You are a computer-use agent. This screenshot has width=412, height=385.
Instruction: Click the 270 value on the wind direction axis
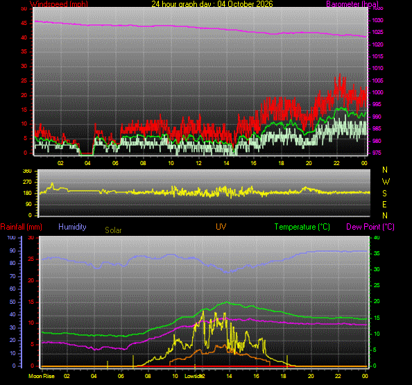pyautogui.click(x=27, y=182)
